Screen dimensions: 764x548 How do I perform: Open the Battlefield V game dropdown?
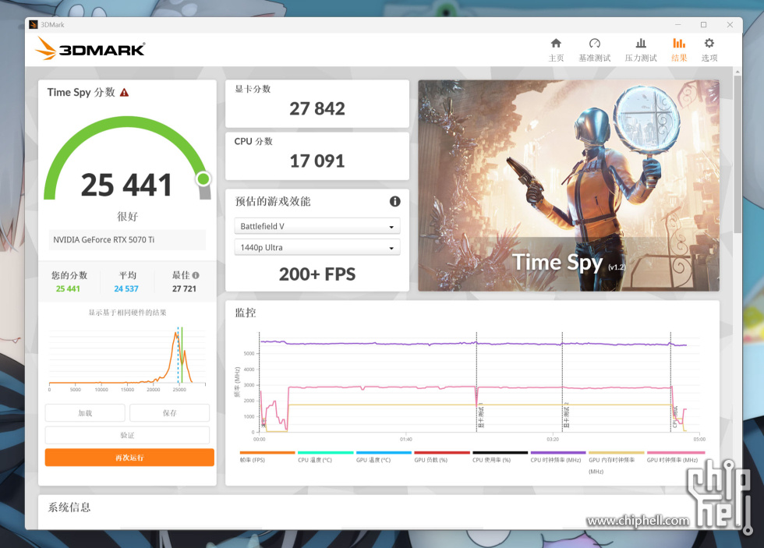(x=317, y=226)
